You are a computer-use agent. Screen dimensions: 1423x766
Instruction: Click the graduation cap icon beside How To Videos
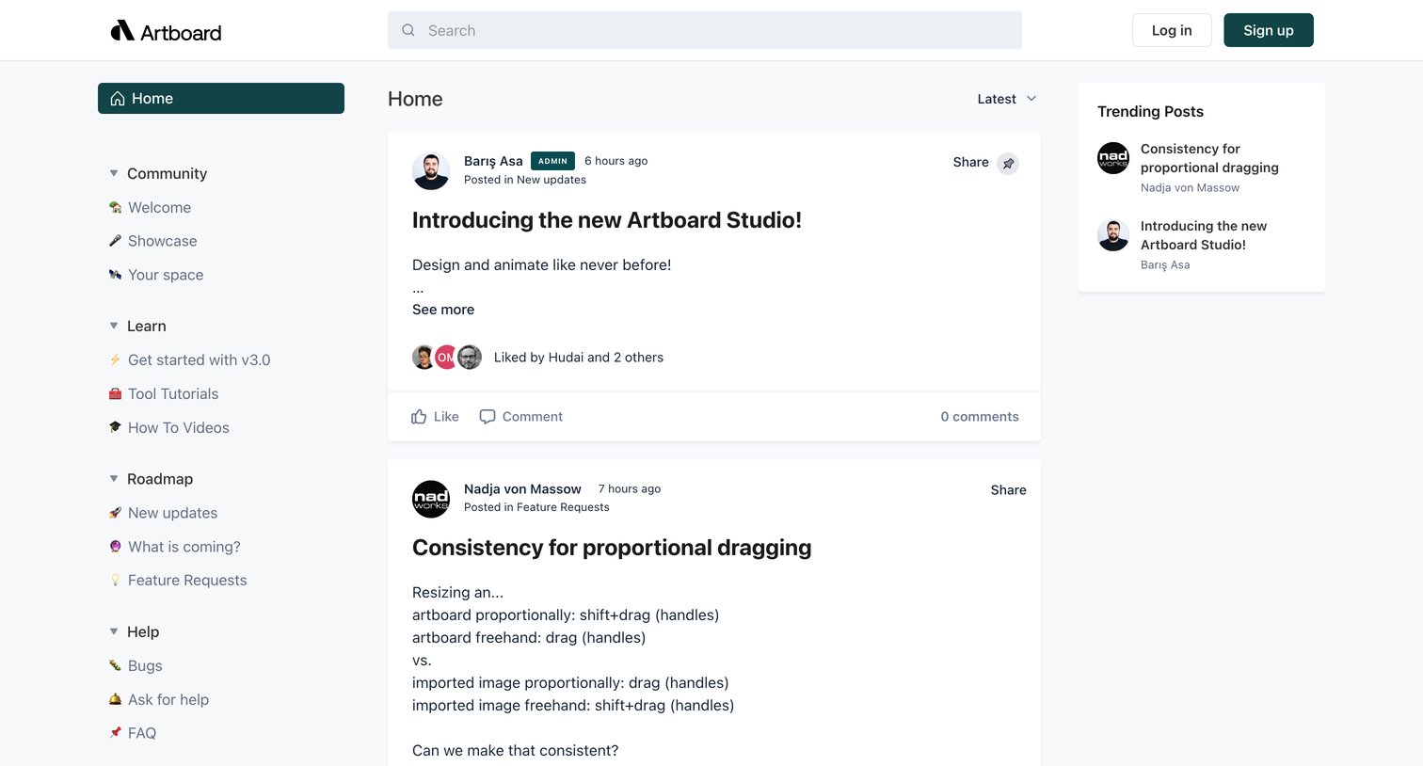pyautogui.click(x=115, y=427)
